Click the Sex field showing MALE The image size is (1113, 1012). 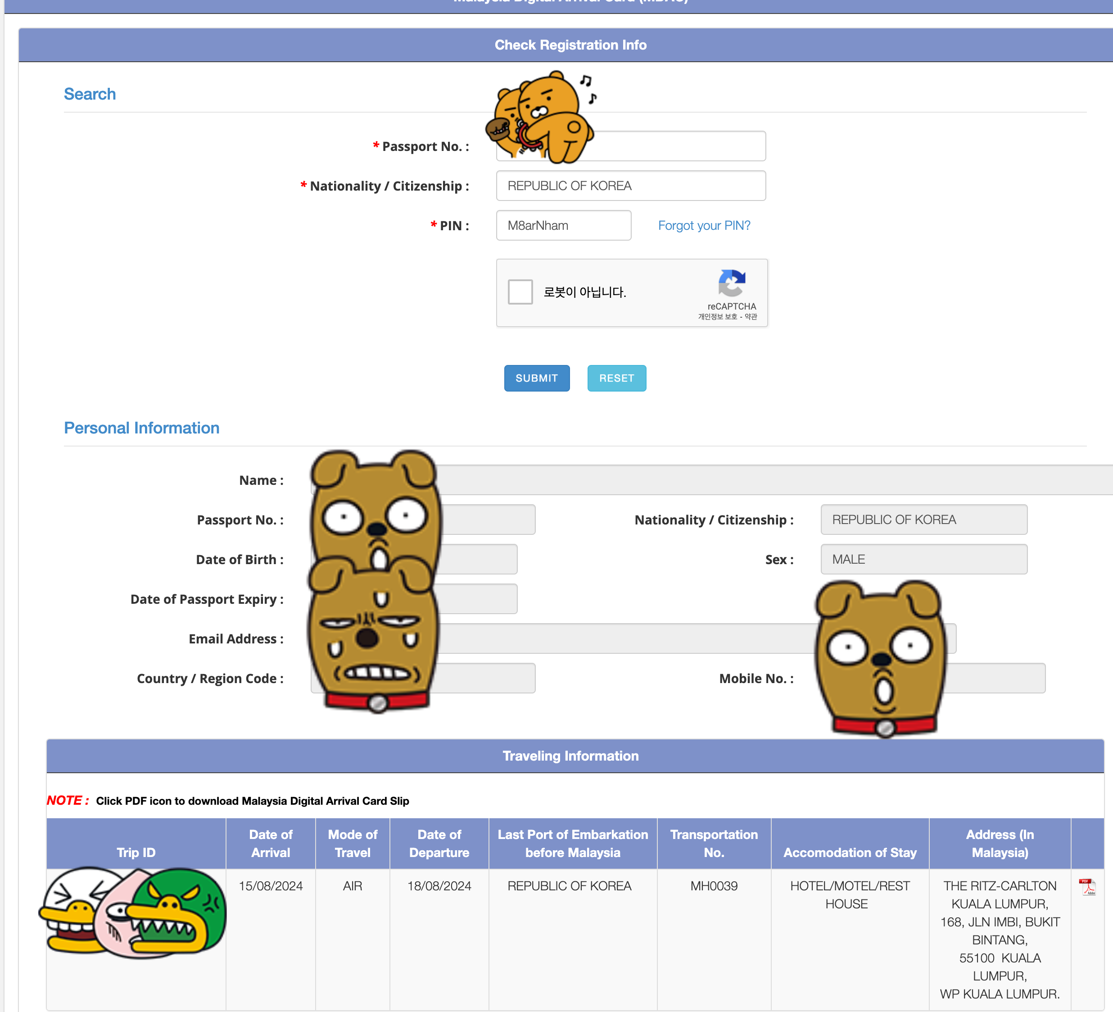923,559
